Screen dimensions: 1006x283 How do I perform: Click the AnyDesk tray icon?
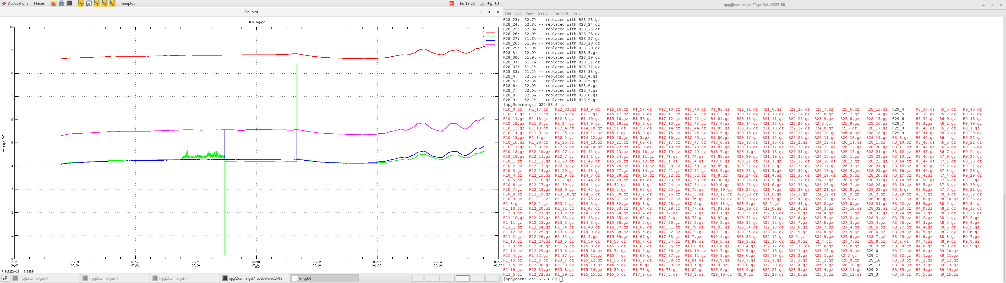click(451, 3)
